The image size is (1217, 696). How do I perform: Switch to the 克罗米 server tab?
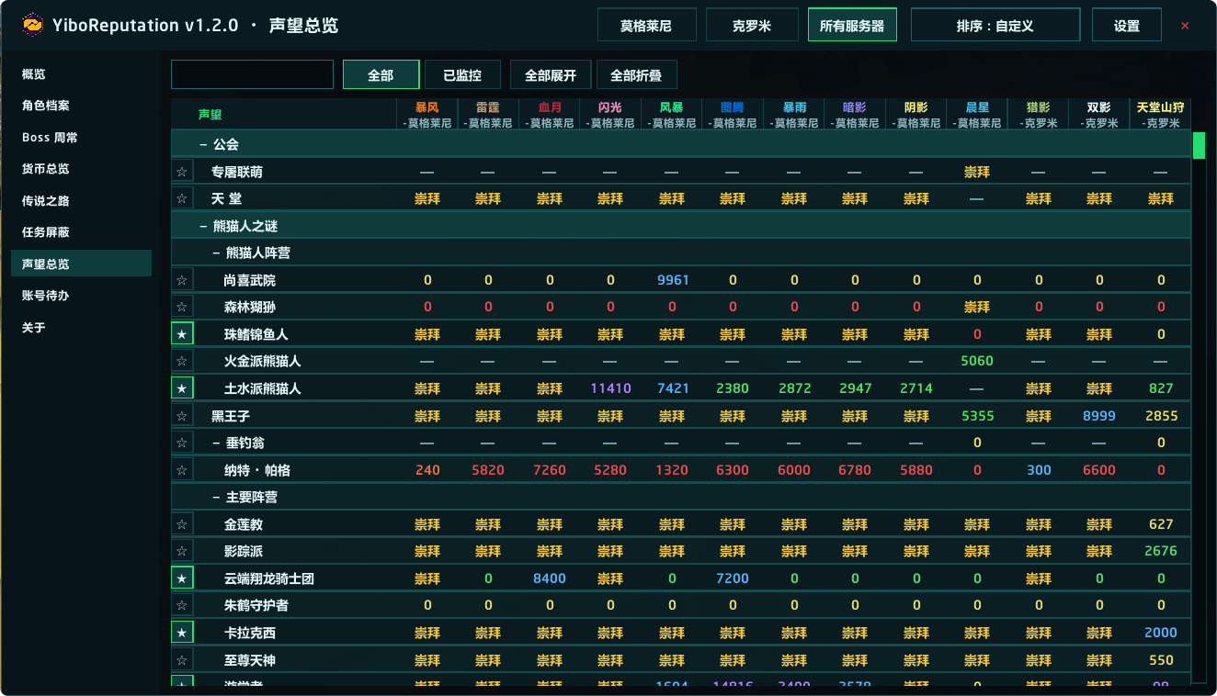pyautogui.click(x=752, y=26)
